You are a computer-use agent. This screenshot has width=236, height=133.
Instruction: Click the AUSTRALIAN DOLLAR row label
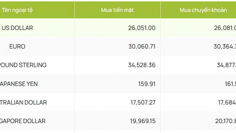(x=23, y=102)
